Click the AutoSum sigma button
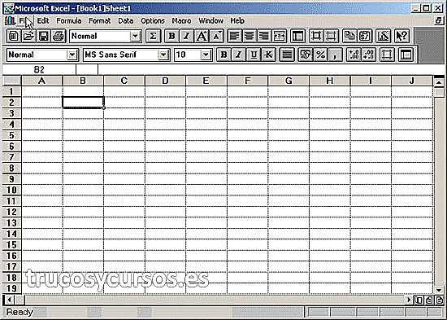 click(x=153, y=36)
